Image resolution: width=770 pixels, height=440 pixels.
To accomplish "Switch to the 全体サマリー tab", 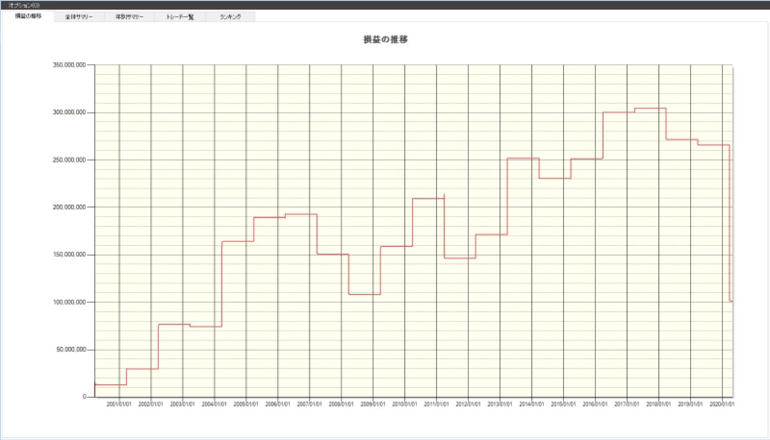I will click(x=80, y=17).
